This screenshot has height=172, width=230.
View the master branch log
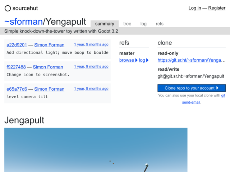(x=143, y=60)
